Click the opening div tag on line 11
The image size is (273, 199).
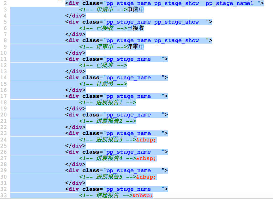(x=73, y=59)
